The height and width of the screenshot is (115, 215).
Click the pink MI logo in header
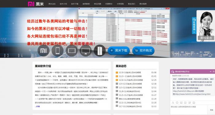pos(31,4)
